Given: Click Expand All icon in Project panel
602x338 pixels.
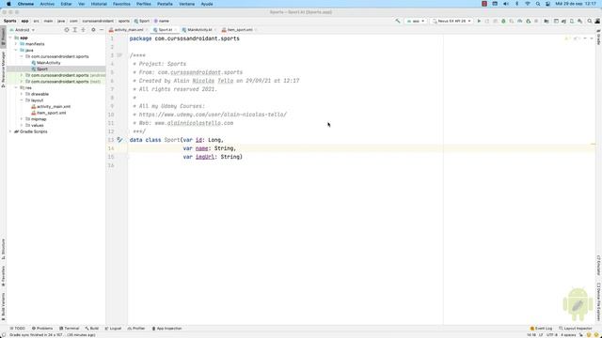Looking at the screenshot, I should click(x=75, y=29).
